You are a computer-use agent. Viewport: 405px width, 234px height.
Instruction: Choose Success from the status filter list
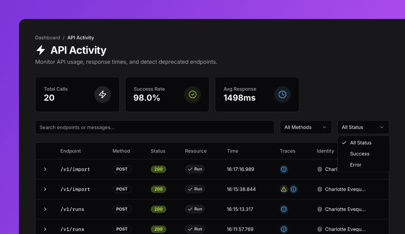pyautogui.click(x=359, y=154)
